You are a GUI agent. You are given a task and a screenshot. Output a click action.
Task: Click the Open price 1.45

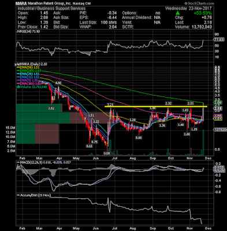pyautogui.click(x=44, y=13)
